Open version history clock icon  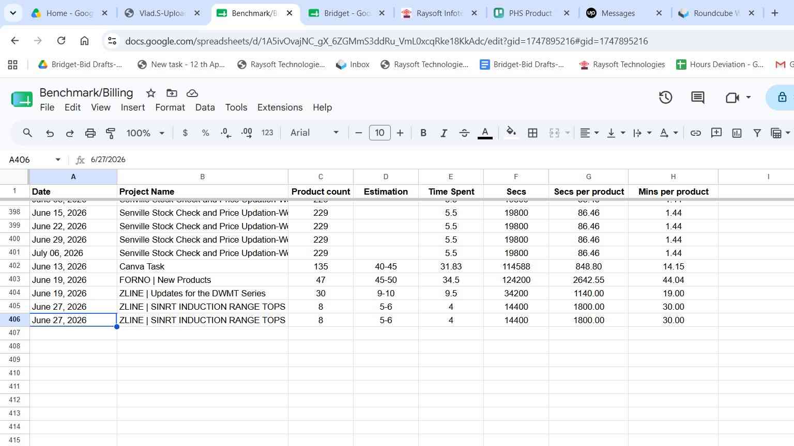pyautogui.click(x=665, y=97)
